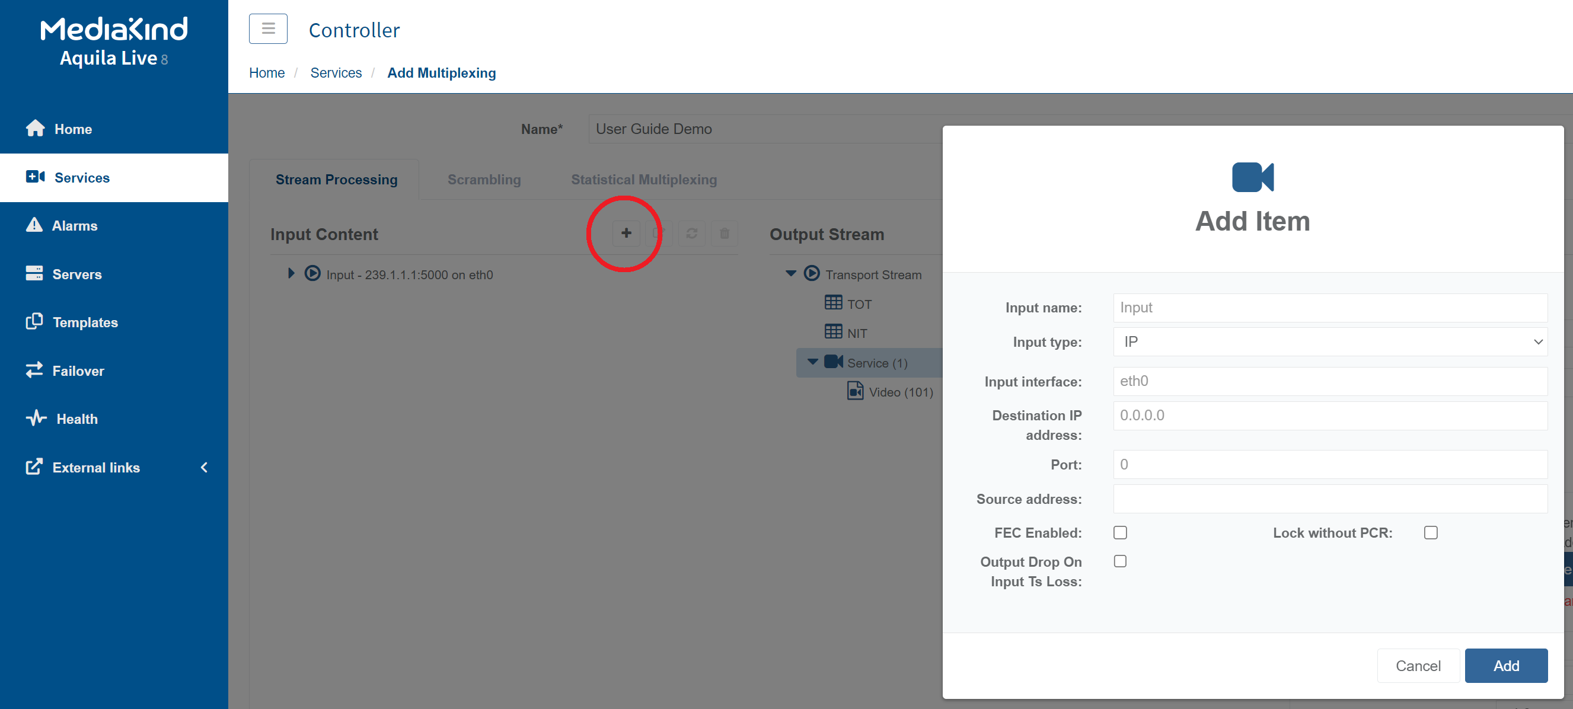Click the plus icon in Input Content
Viewport: 1573px width, 709px height.
[626, 234]
